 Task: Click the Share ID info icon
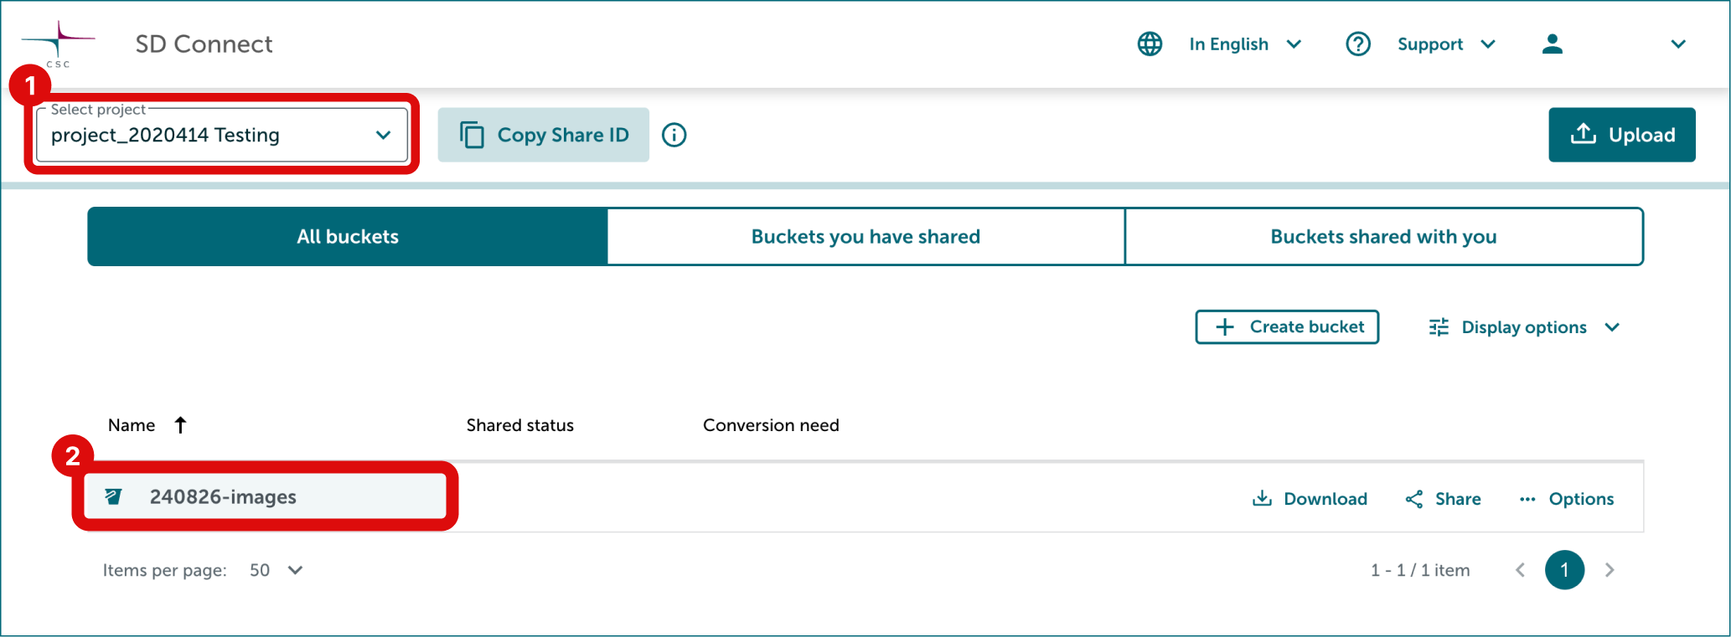674,135
